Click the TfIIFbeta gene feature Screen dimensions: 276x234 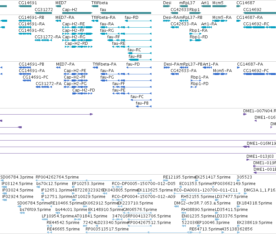(95, 6)
